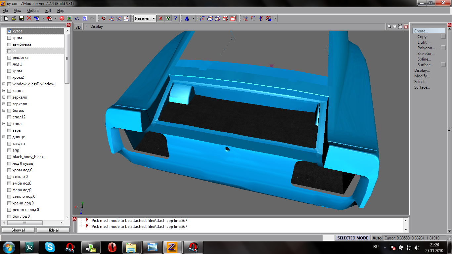Enable the решетка object checkbox
Viewport: 452px width, 254px height.
coord(9,58)
